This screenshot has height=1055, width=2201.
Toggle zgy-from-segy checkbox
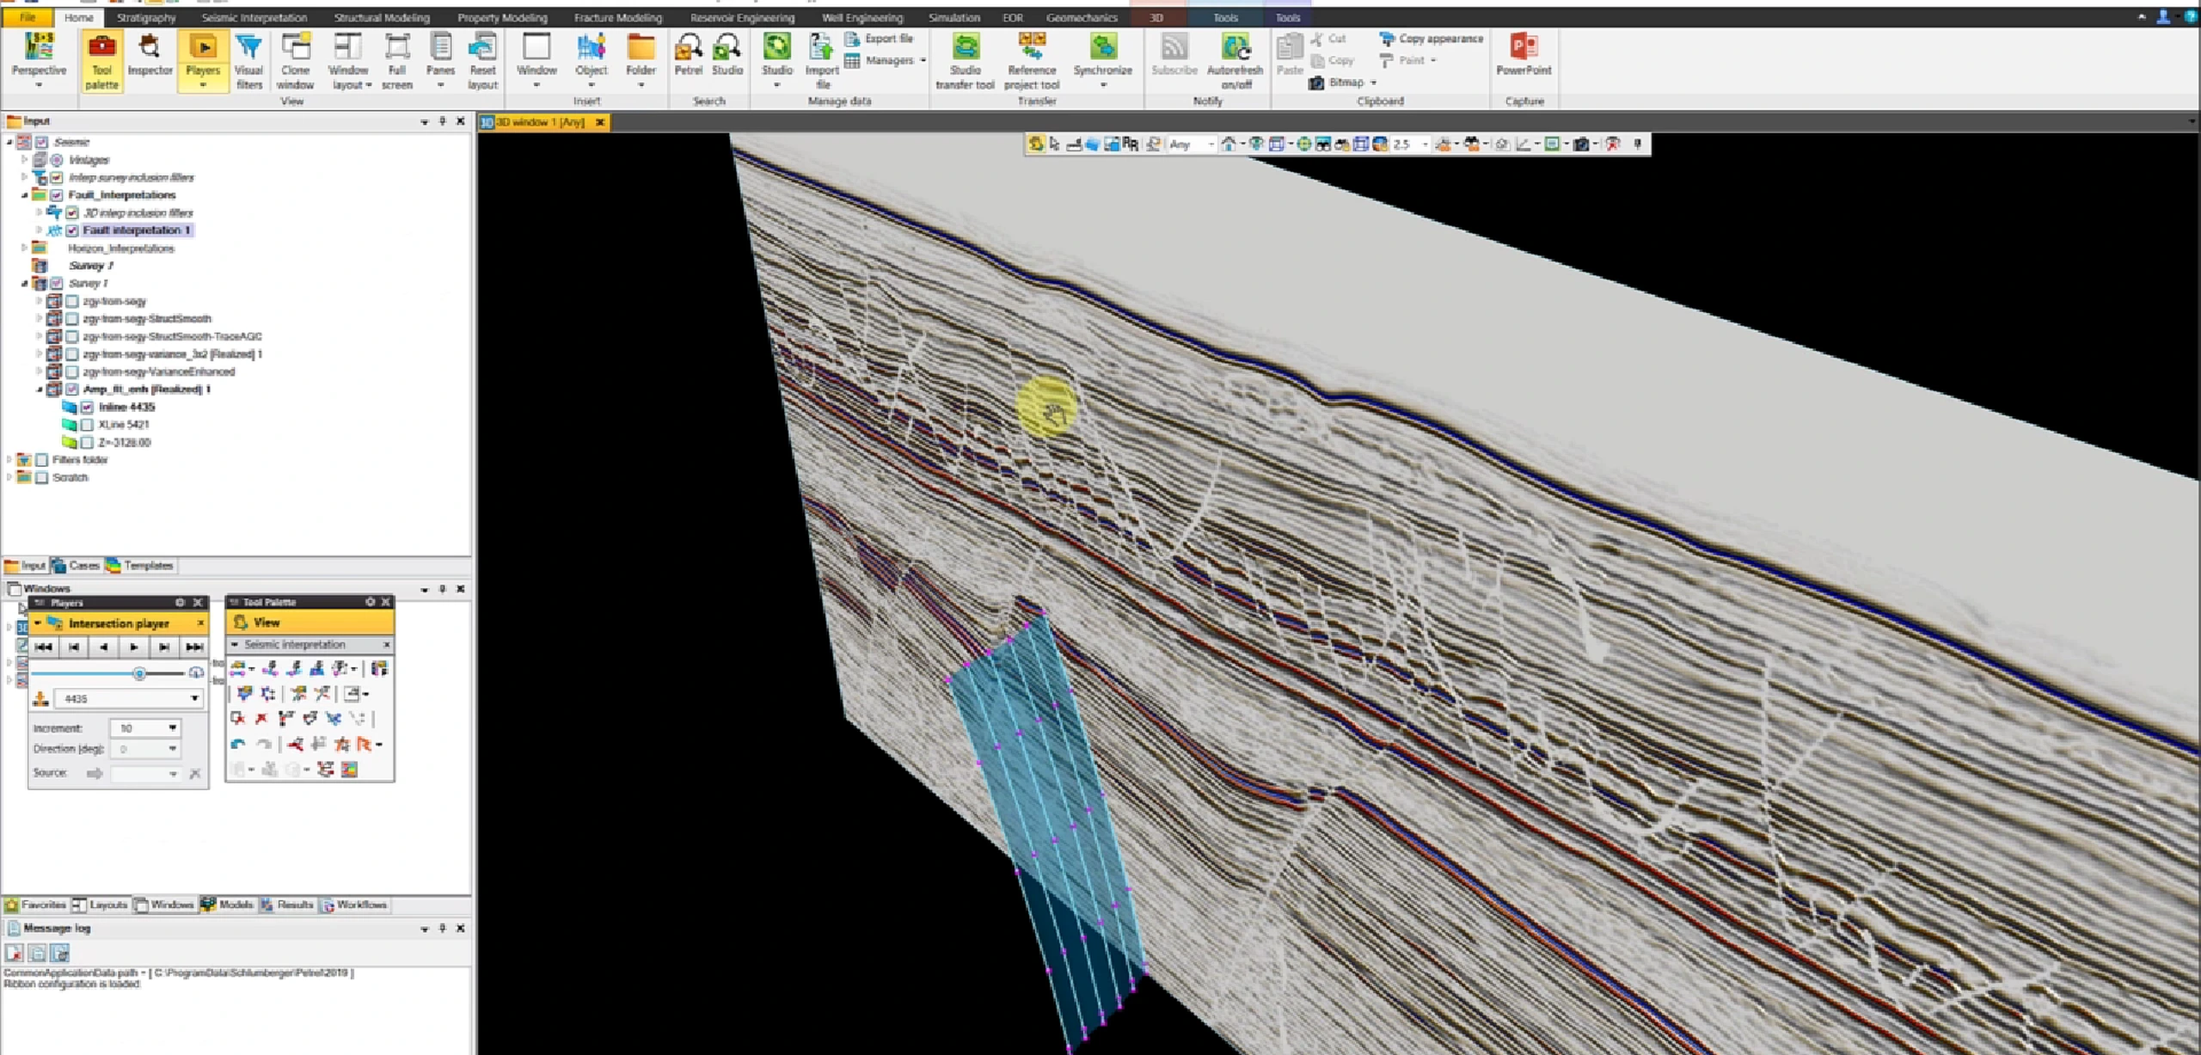72,302
